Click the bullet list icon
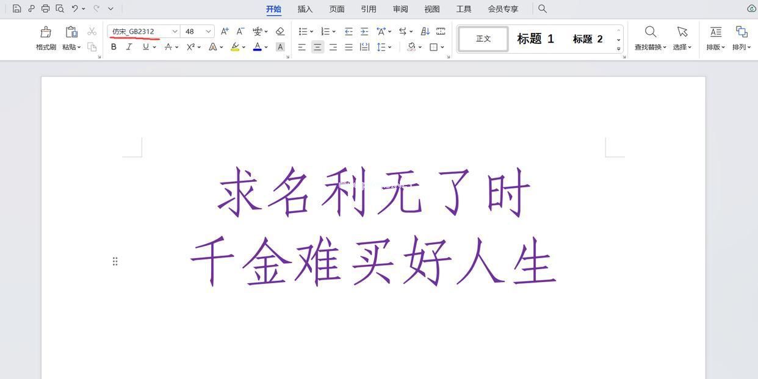 (303, 31)
